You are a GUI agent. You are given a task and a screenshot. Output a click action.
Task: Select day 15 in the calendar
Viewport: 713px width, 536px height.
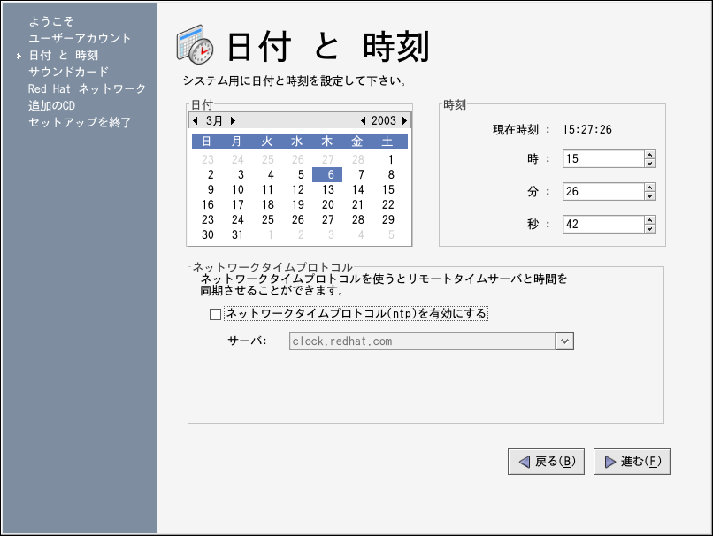tap(387, 190)
